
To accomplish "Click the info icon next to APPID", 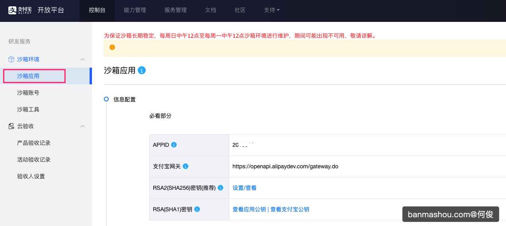I will click(174, 145).
